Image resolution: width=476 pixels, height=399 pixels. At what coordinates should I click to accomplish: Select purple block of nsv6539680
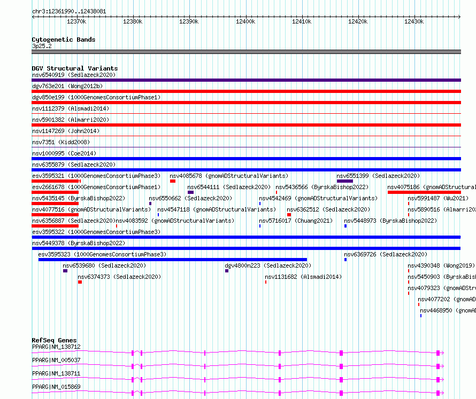[x=65, y=271]
